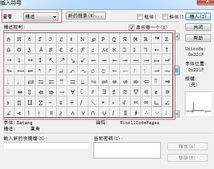Image resolution: width=214 pixels, height=169 pixels.
Task: Toggle the 粗体 bold checkbox
Action: (140, 17)
